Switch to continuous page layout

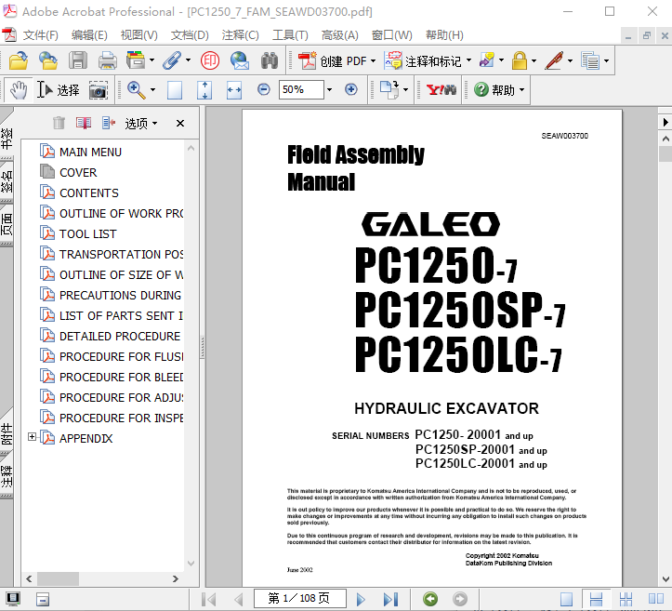pos(596,599)
